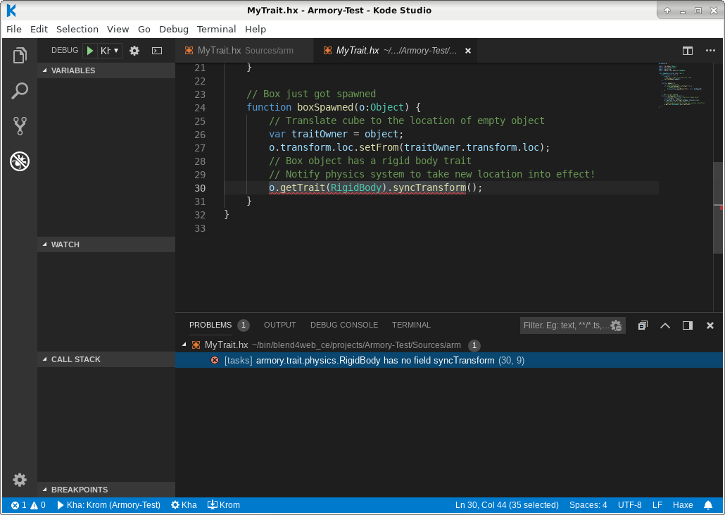Toggle the filter excludes gear in Problems filter
This screenshot has height=515, width=725.
(617, 325)
